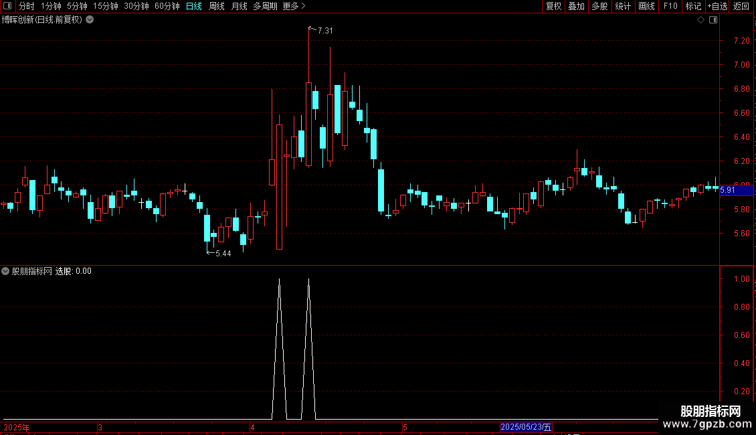Click the 标记 mark button
Screen dimensions: 756x435
[x=693, y=6]
